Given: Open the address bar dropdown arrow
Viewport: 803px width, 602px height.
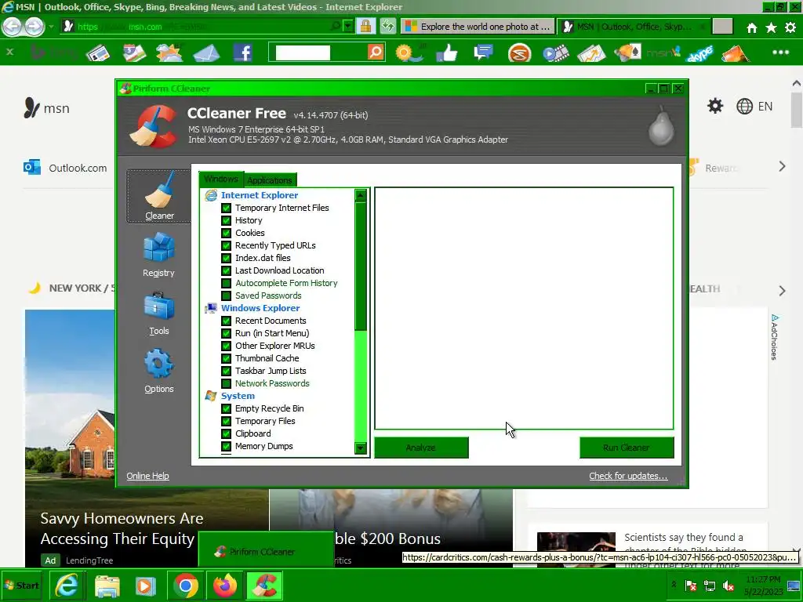Looking at the screenshot, I should [348, 26].
